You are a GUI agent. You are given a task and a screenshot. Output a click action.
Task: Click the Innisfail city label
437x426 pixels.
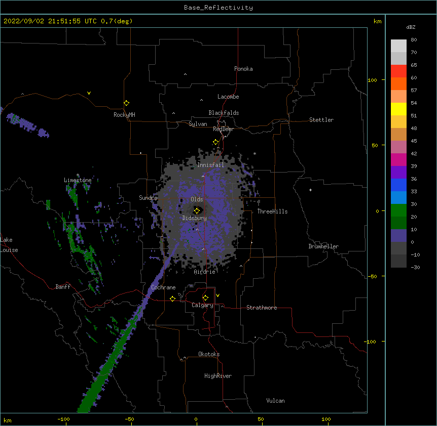210,165
